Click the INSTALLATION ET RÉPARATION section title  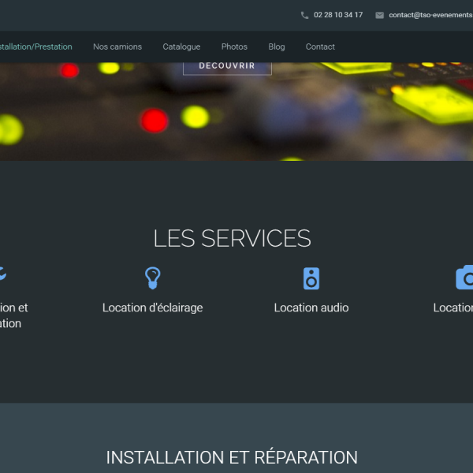(232, 457)
